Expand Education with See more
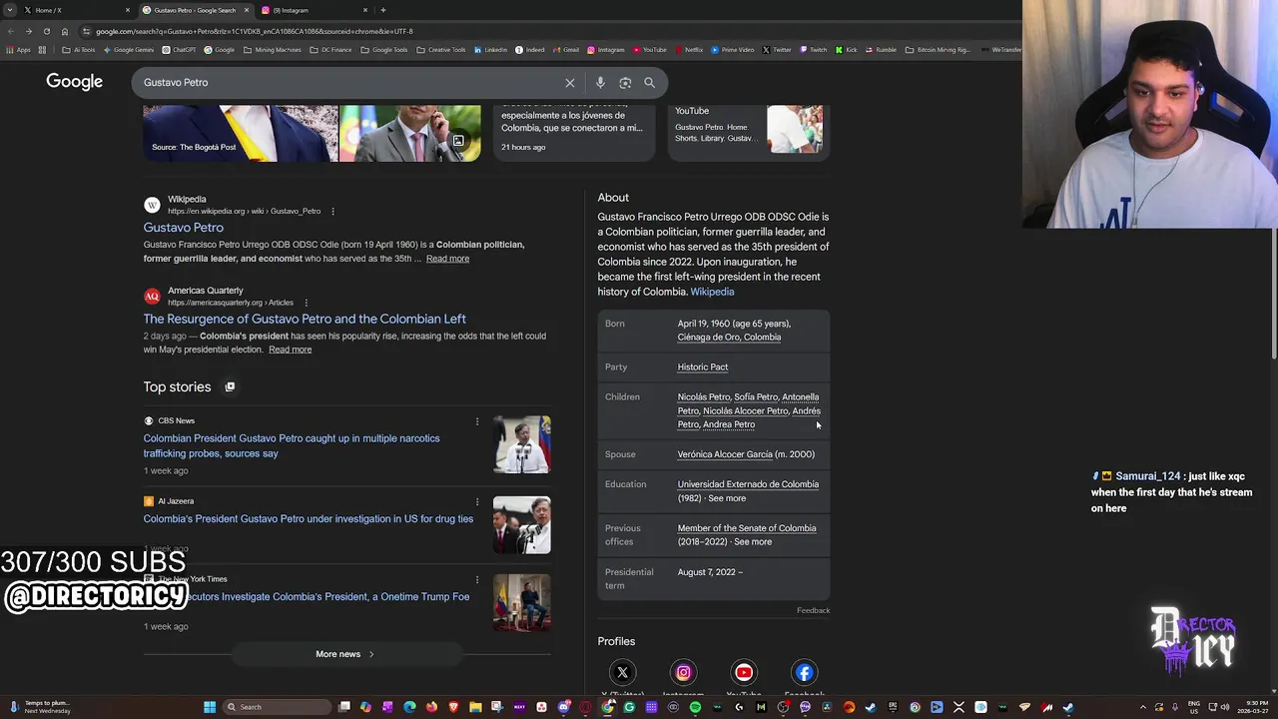Screen dimensions: 1278x719 point(727,498)
